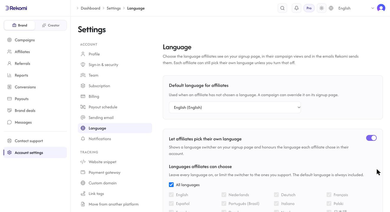Click the Rekomi logo
390x212 pixels.
coord(16,8)
